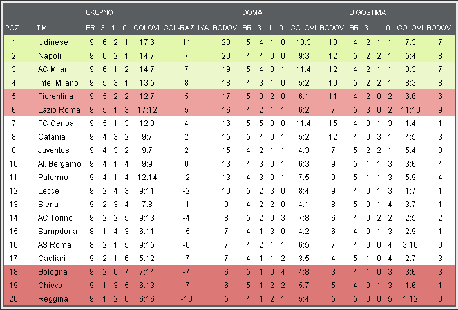The height and width of the screenshot is (310, 458).
Task: Select At. Bergamo in the table
Action: point(59,164)
